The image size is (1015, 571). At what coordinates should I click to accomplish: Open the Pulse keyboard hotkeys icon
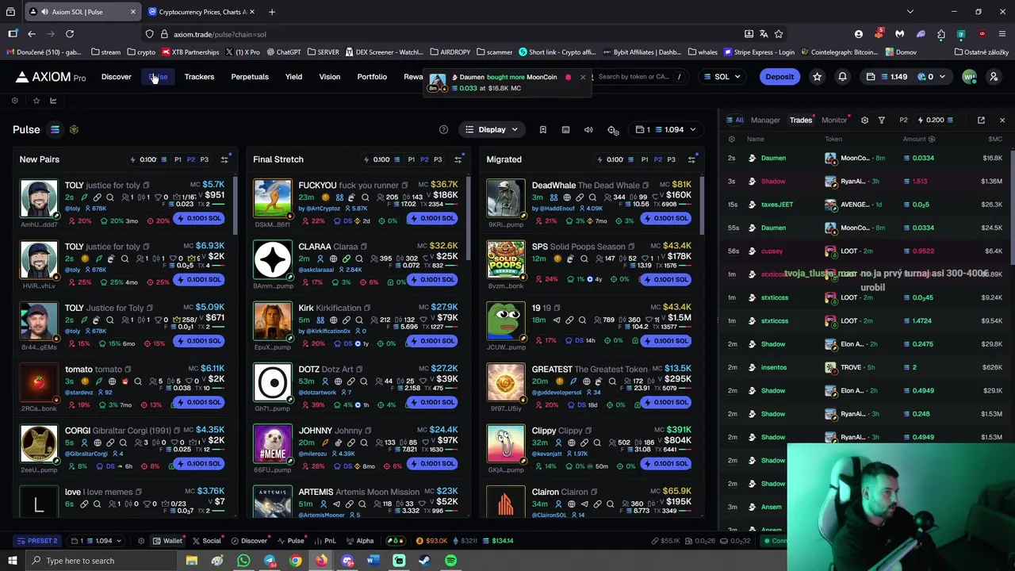565,130
